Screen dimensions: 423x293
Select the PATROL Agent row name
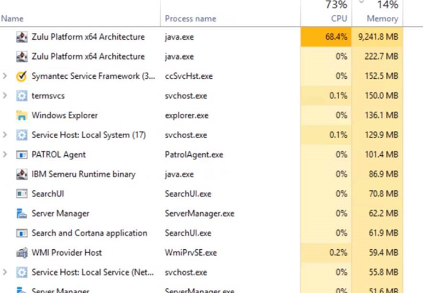[58, 155]
